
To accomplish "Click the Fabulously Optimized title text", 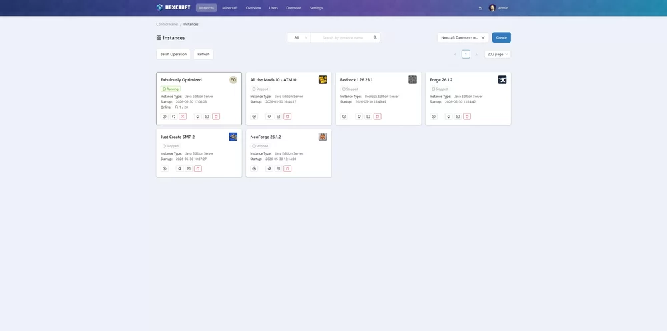I will click(181, 80).
